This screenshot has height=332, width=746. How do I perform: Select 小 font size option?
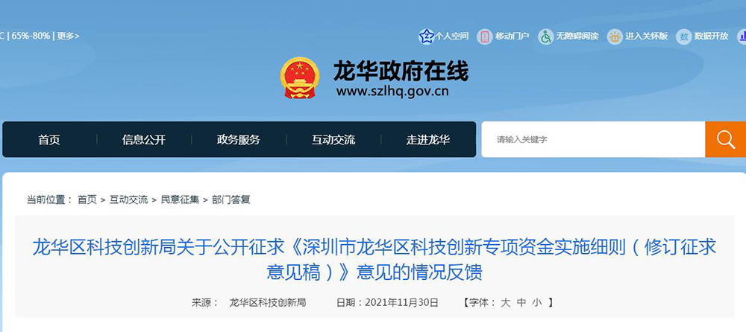point(537,302)
